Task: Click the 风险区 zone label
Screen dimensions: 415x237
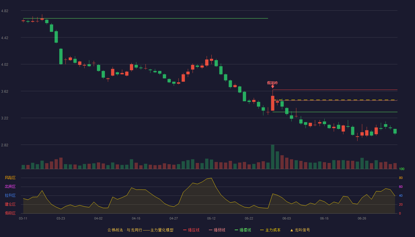Action: (x=10, y=178)
